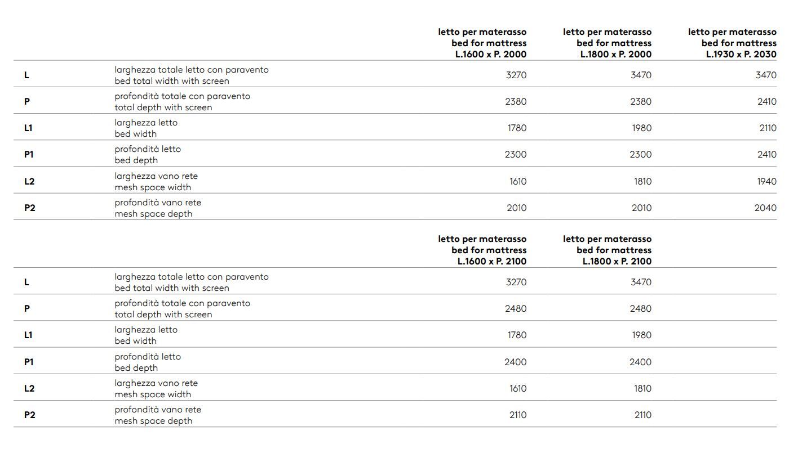
Task: Click total depth 2380 for L.1800 x P. 2000
Action: coord(641,101)
